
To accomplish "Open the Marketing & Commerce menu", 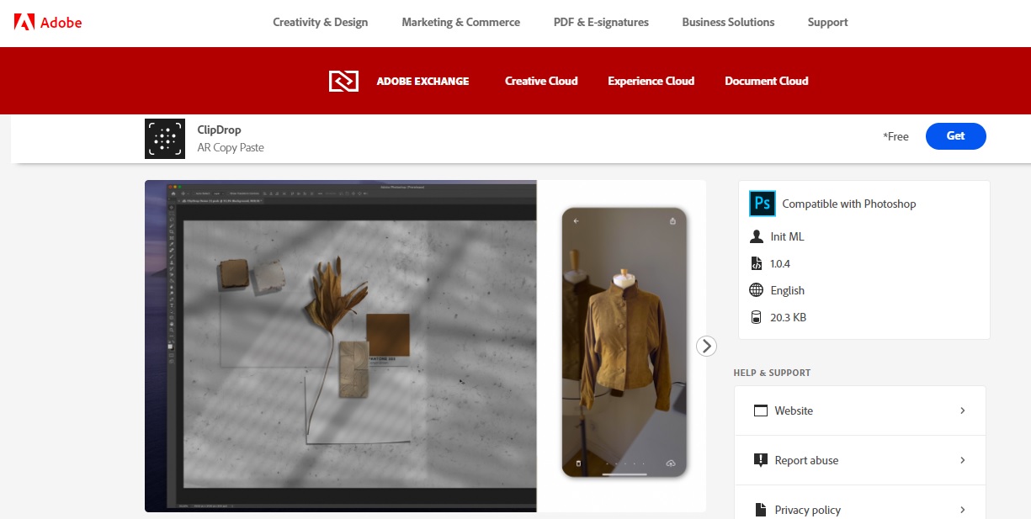I will pos(461,22).
